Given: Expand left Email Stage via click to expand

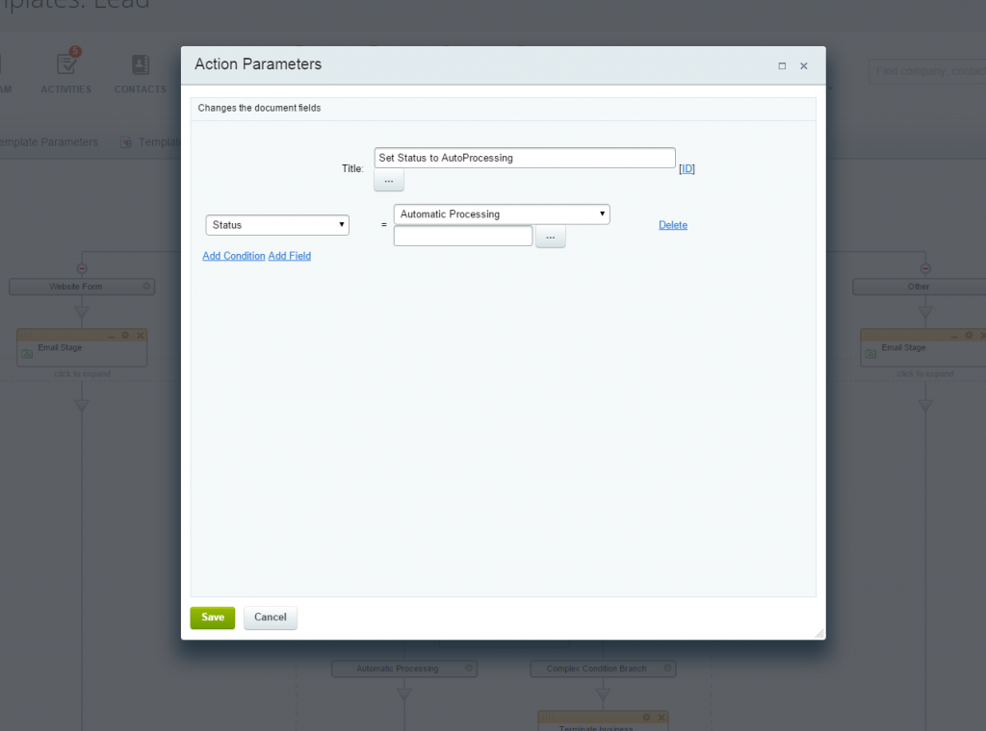Looking at the screenshot, I should tap(83, 373).
